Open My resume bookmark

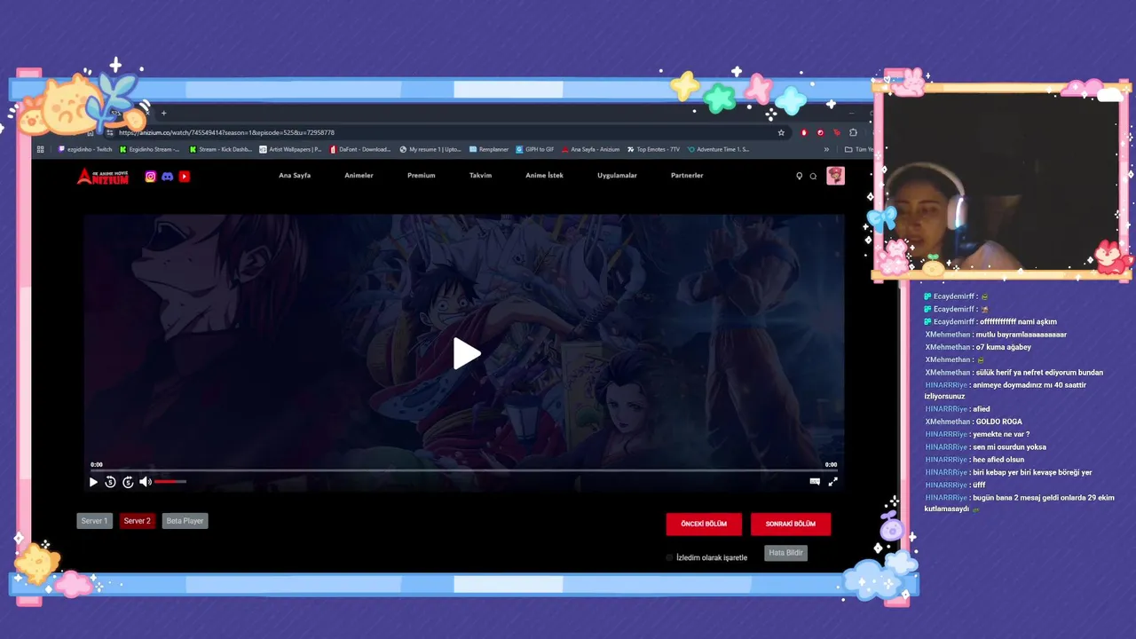pos(430,149)
